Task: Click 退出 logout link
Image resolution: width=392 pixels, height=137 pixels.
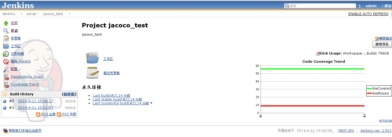Action: (x=388, y=6)
